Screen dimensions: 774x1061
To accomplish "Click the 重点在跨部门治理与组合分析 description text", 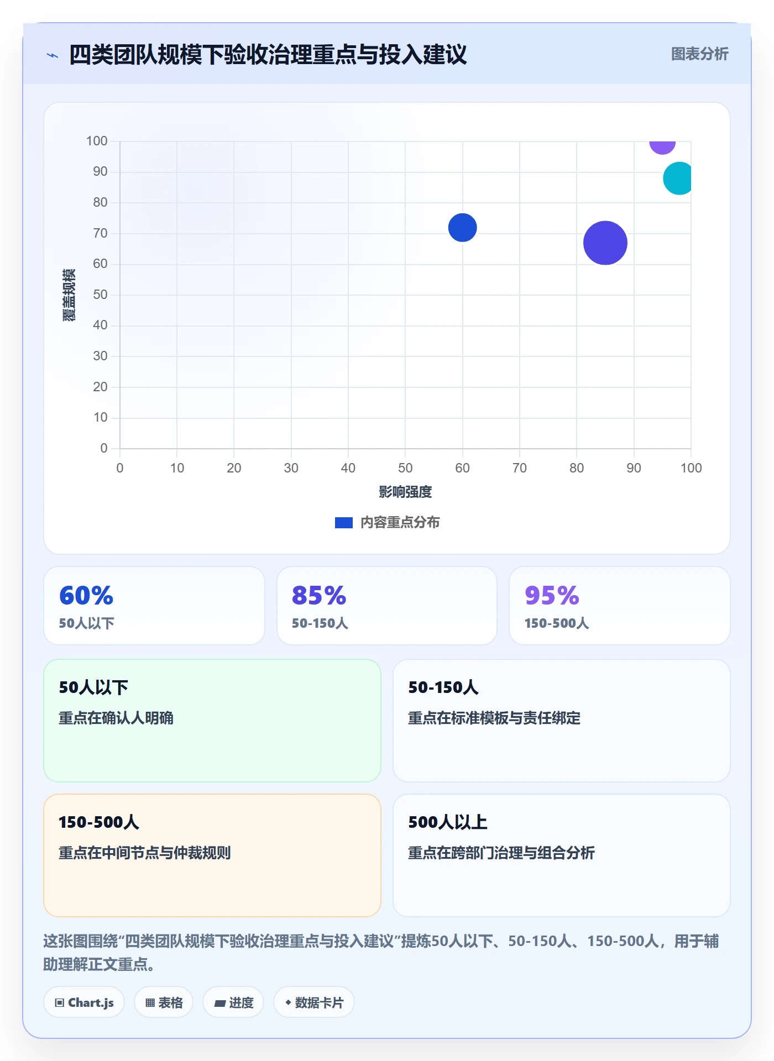I will tap(501, 853).
